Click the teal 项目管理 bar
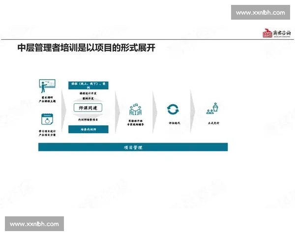This screenshot has height=236, width=295. (x=133, y=147)
